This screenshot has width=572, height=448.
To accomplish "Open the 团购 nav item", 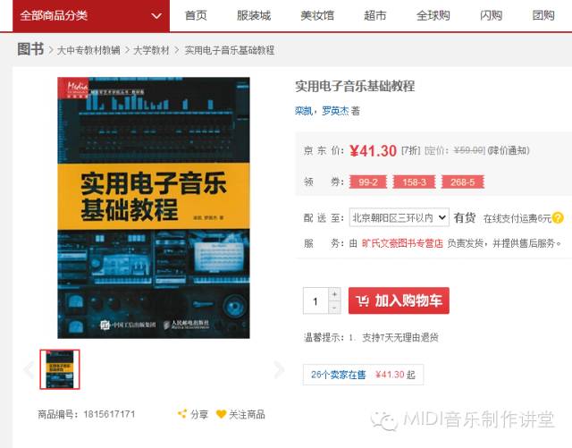I will click(x=543, y=15).
